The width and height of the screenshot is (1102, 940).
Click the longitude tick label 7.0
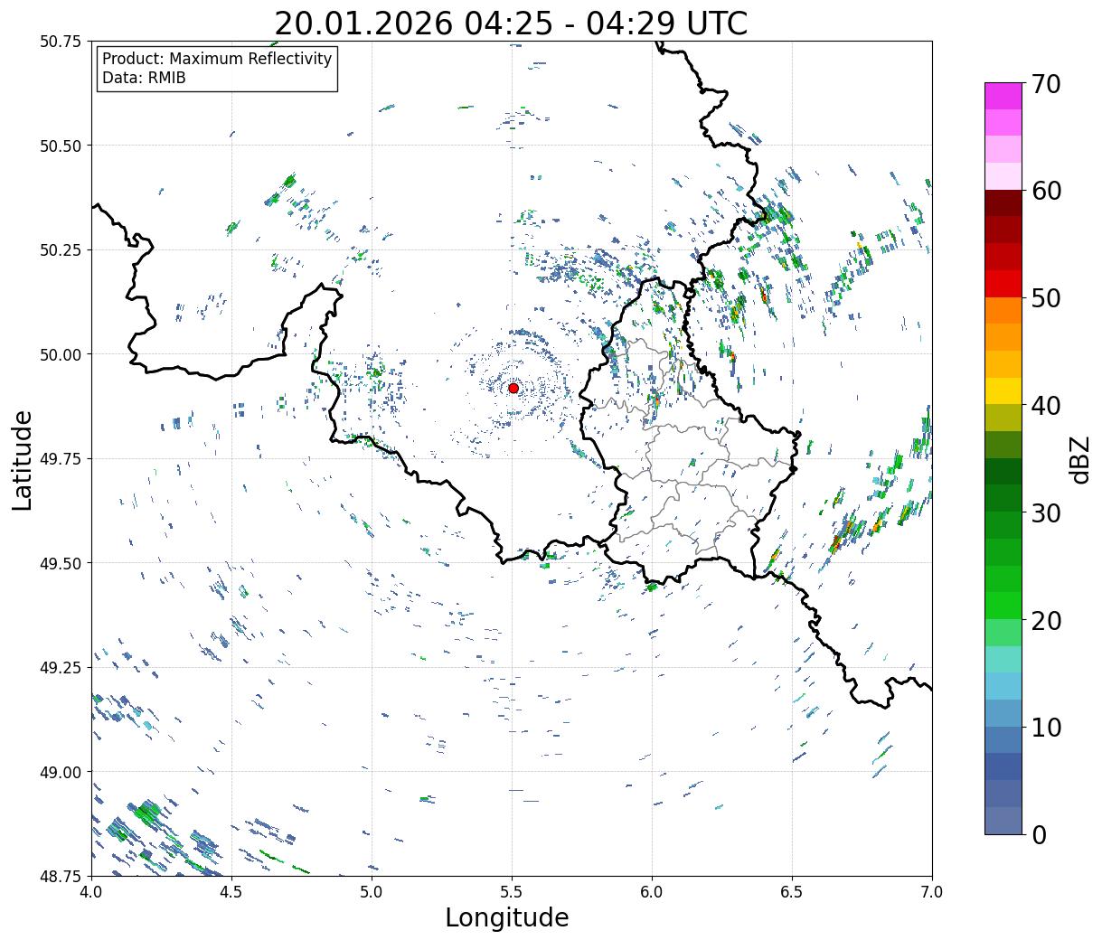[932, 892]
